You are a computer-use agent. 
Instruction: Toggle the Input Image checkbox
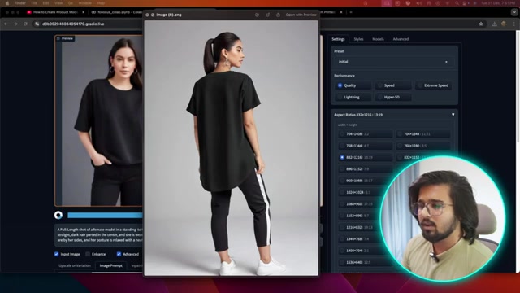56,254
